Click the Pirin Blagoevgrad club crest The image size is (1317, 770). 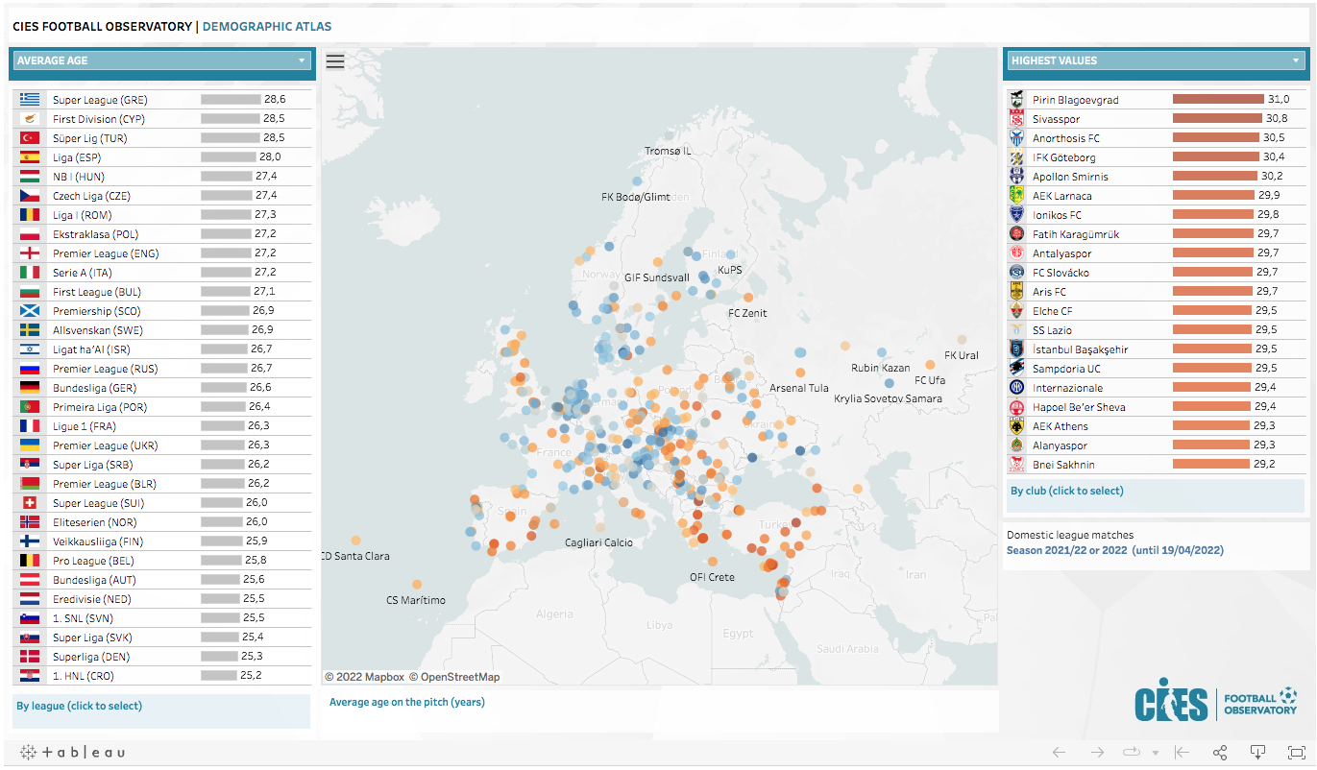click(x=1016, y=100)
